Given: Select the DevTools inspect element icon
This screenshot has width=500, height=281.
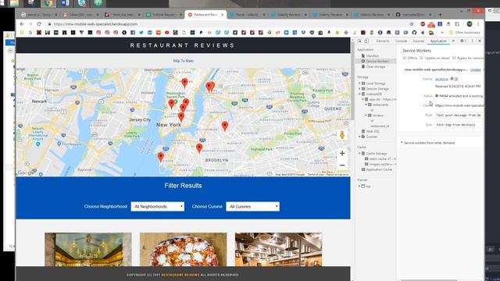Looking at the screenshot, I should click(x=359, y=41).
